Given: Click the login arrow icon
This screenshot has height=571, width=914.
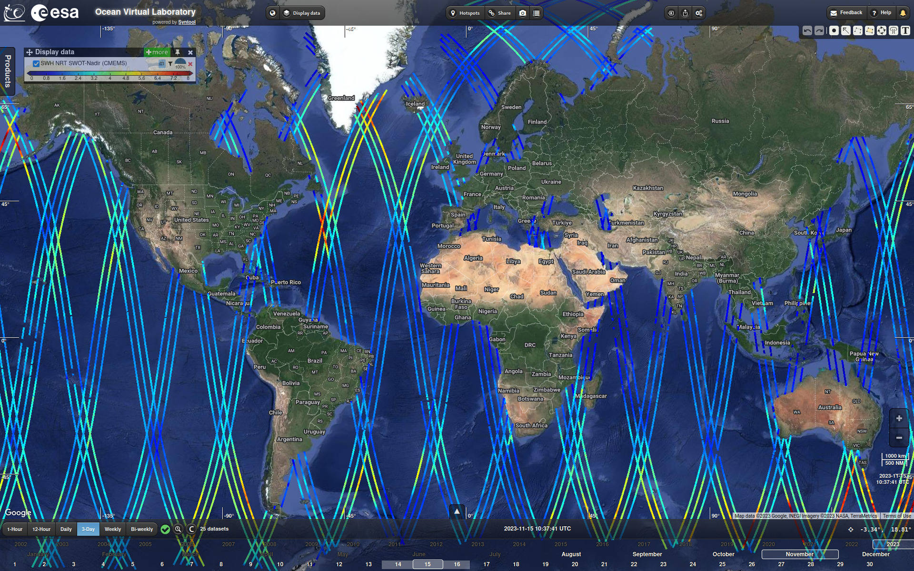Looking at the screenshot, I should click(671, 13).
